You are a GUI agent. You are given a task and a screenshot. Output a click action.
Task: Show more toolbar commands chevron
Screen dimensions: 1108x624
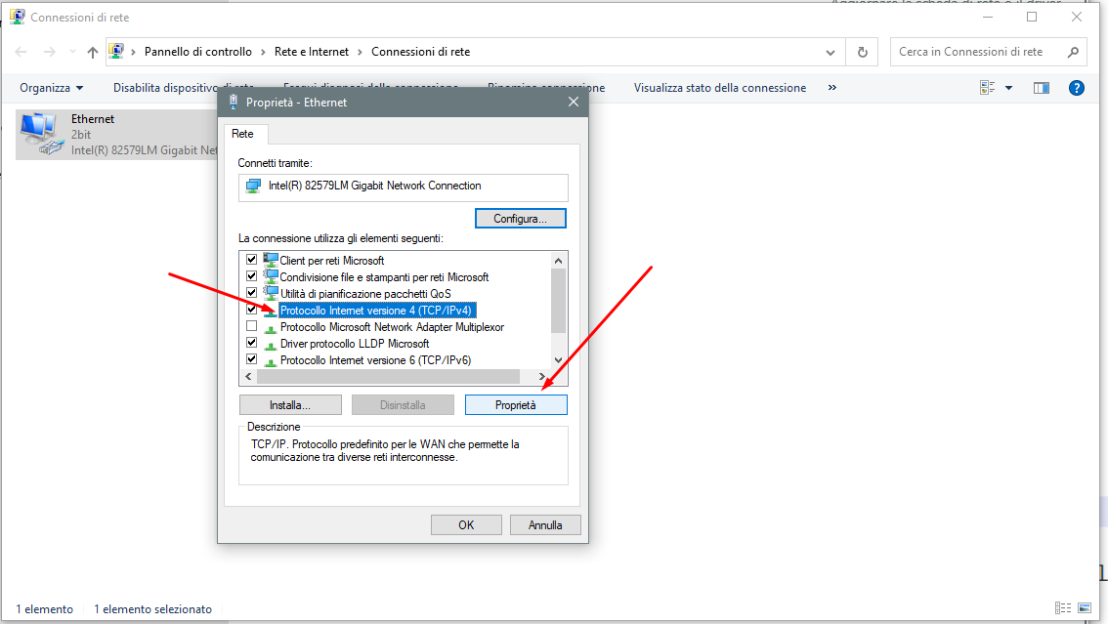(832, 88)
